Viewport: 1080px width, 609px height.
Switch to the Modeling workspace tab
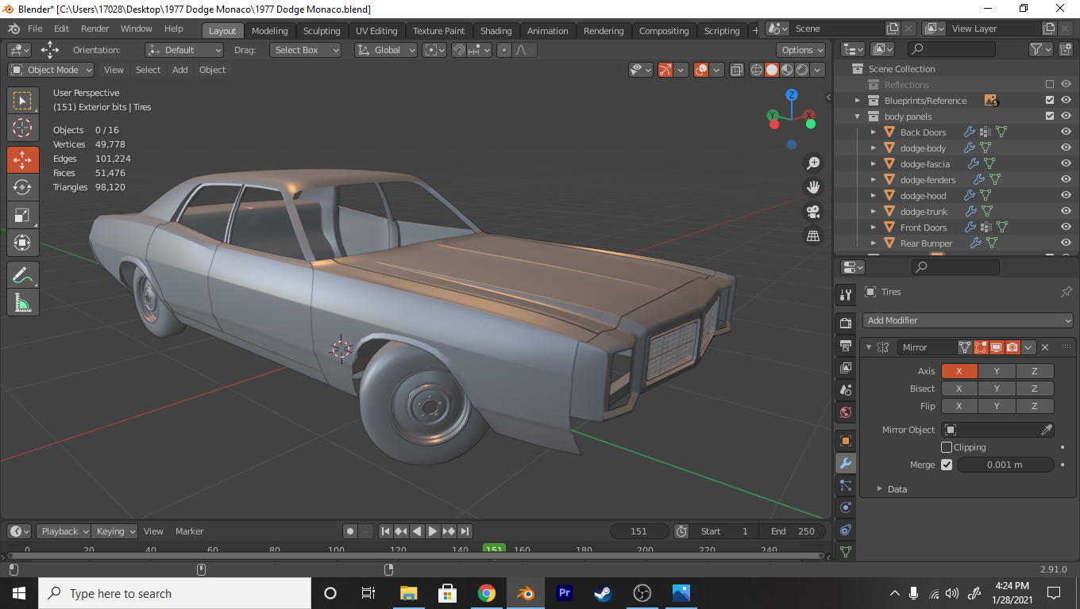(269, 31)
